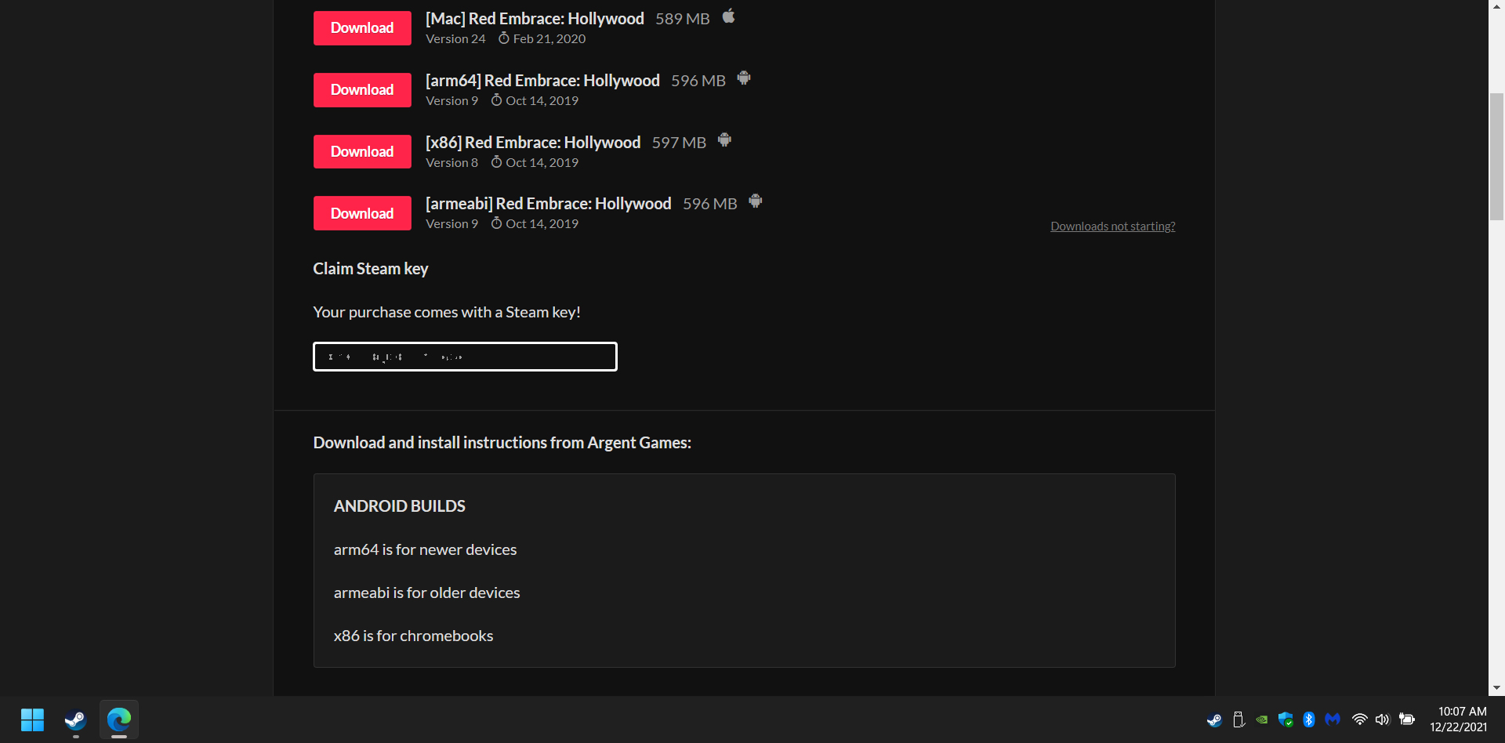Screen dimensions: 1505x743
Task: Click the Bluetooth tray icon
Action: [x=1309, y=719]
